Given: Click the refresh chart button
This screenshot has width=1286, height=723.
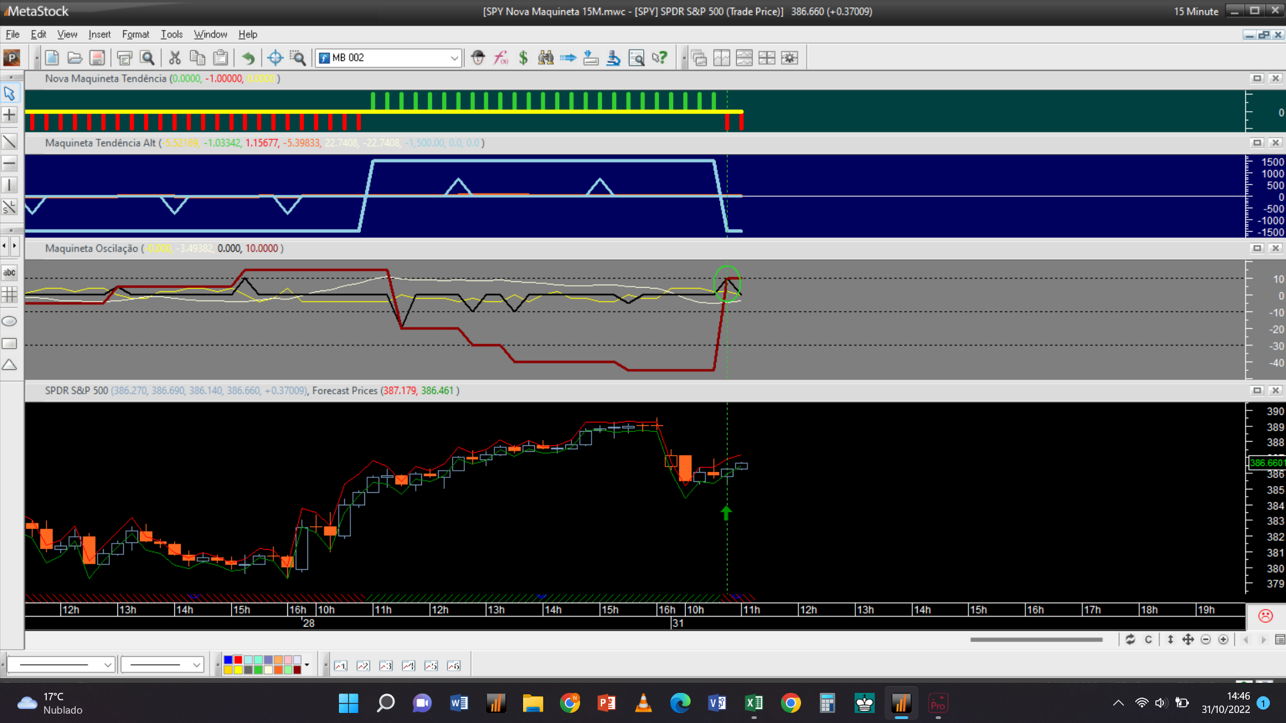Looking at the screenshot, I should pos(1130,639).
